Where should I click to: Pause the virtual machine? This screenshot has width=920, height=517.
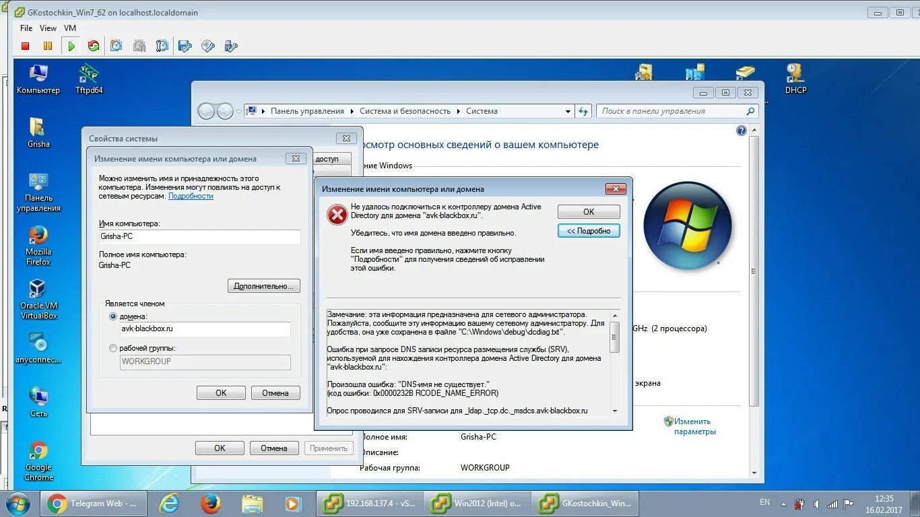[48, 46]
